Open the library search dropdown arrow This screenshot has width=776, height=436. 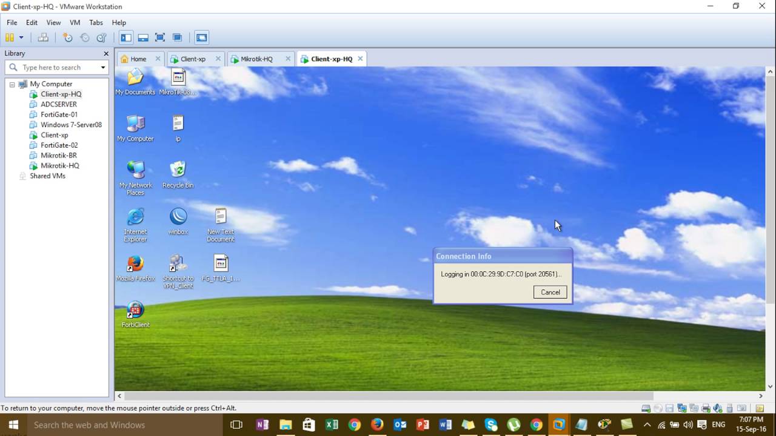coord(103,67)
